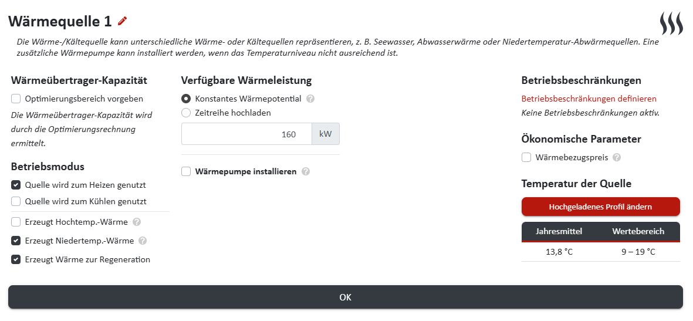Enable Optimierungsbereich vorgeben checkbox
The width and height of the screenshot is (693, 321).
pyautogui.click(x=16, y=99)
